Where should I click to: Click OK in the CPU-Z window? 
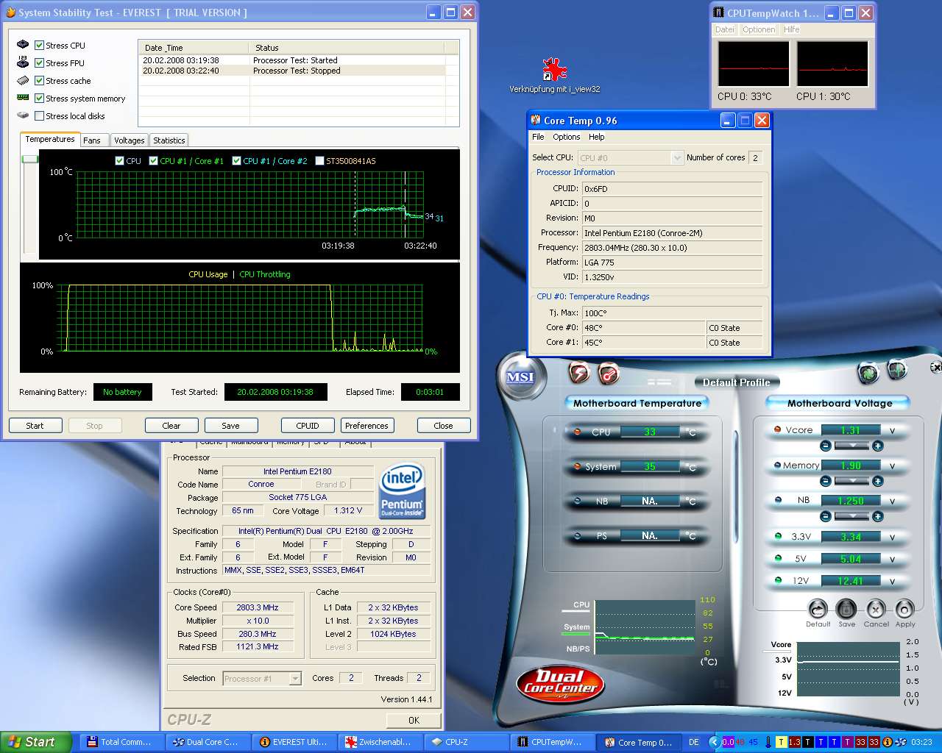click(414, 720)
